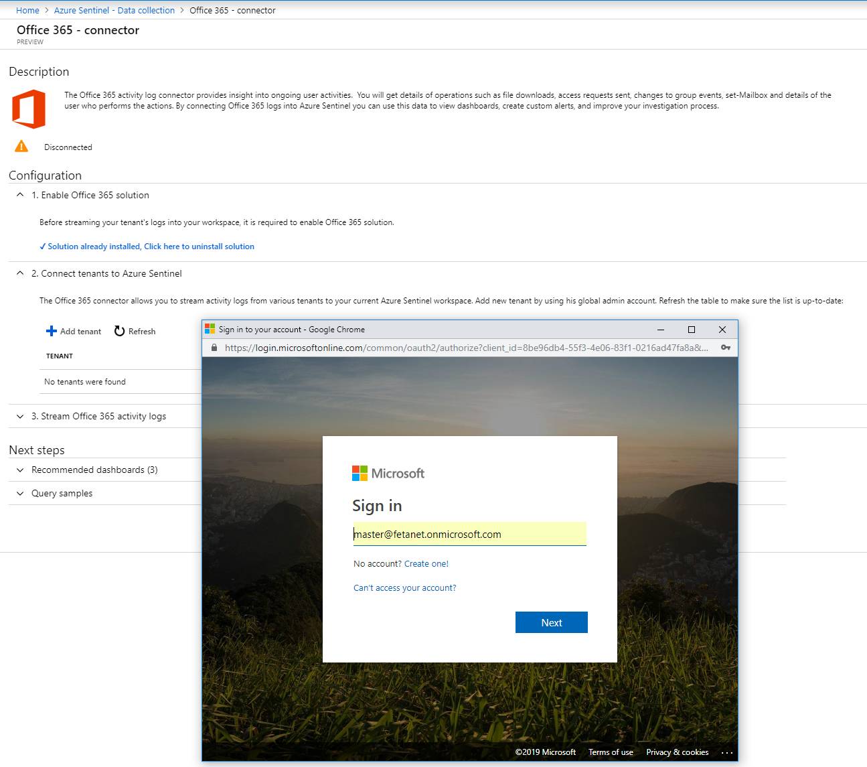This screenshot has height=767, width=867.
Task: Click the Refresh circular arrow icon
Action: coord(119,332)
